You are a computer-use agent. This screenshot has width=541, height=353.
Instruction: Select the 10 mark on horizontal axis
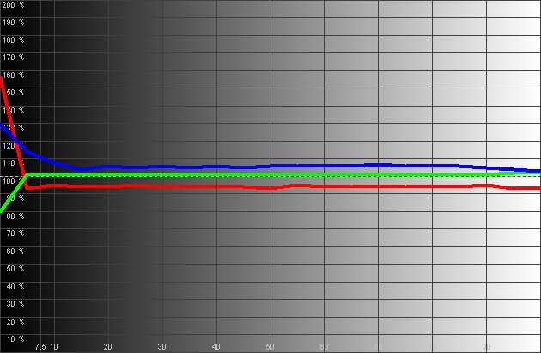coord(54,347)
